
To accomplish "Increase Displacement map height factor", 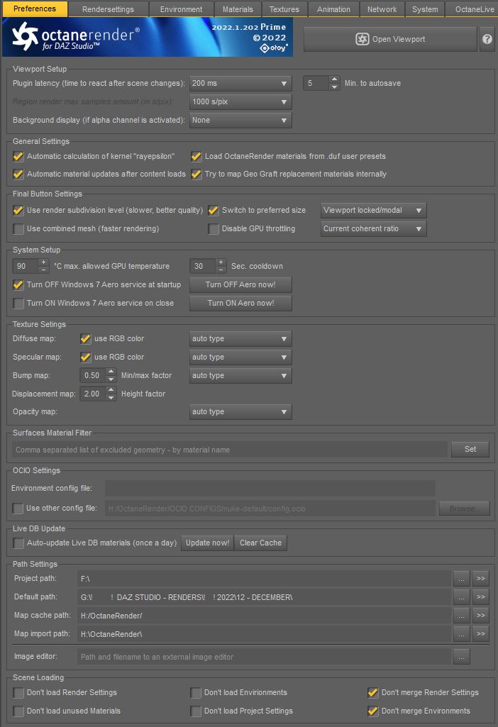I will pyautogui.click(x=111, y=390).
